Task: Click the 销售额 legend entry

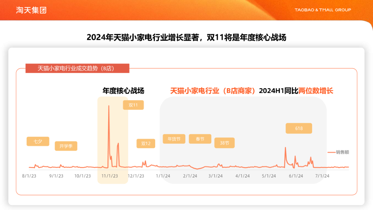Action: pyautogui.click(x=338, y=152)
